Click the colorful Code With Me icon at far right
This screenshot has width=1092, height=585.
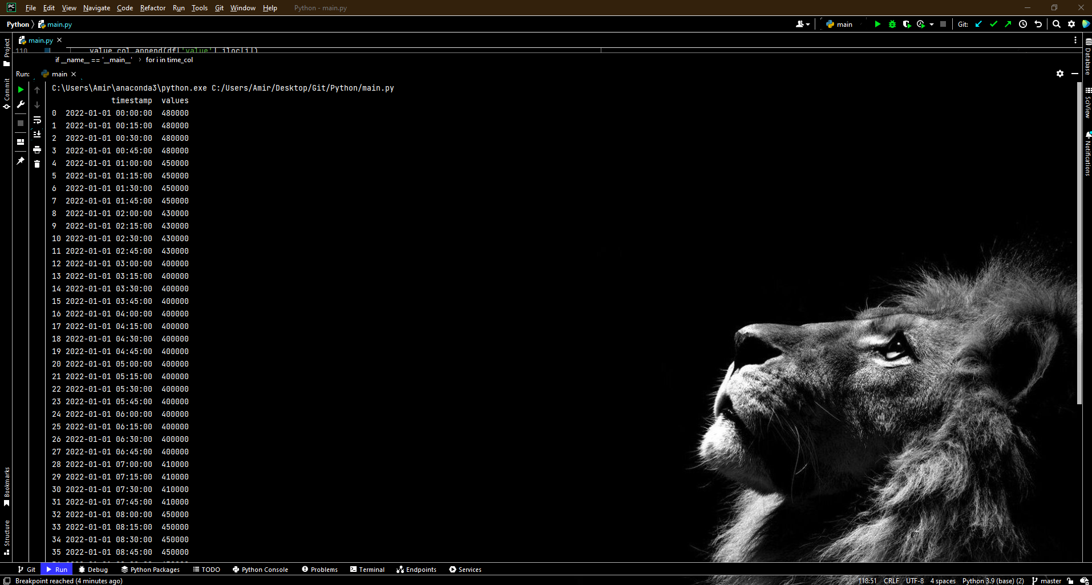pyautogui.click(x=1086, y=24)
